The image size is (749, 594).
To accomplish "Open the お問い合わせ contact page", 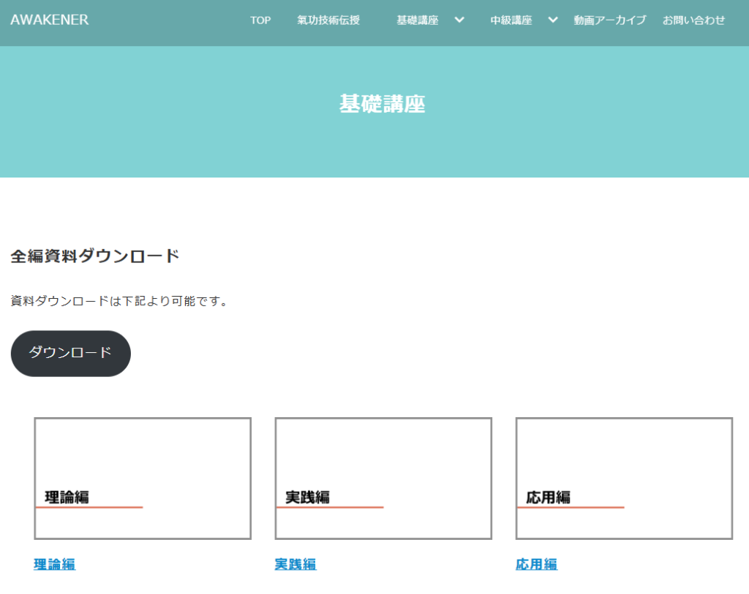I will click(693, 20).
